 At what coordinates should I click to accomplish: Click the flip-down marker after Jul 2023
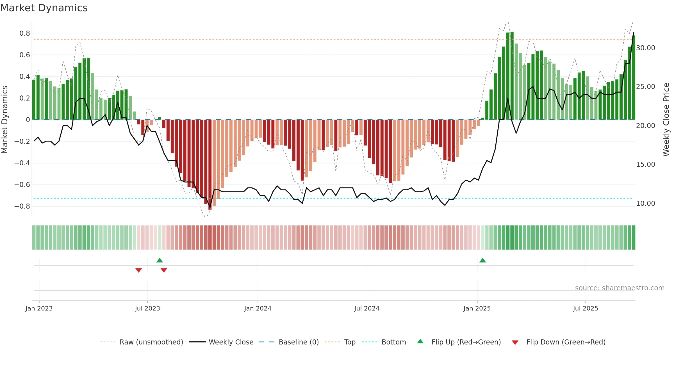coord(164,270)
